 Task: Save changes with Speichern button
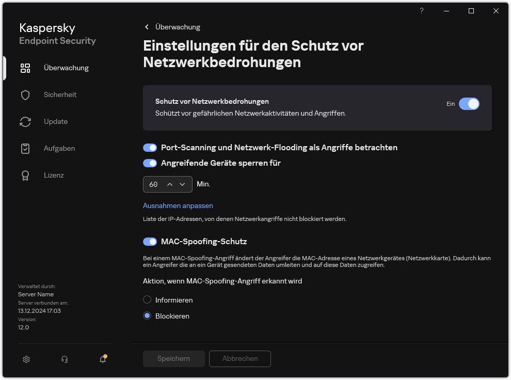pos(173,359)
